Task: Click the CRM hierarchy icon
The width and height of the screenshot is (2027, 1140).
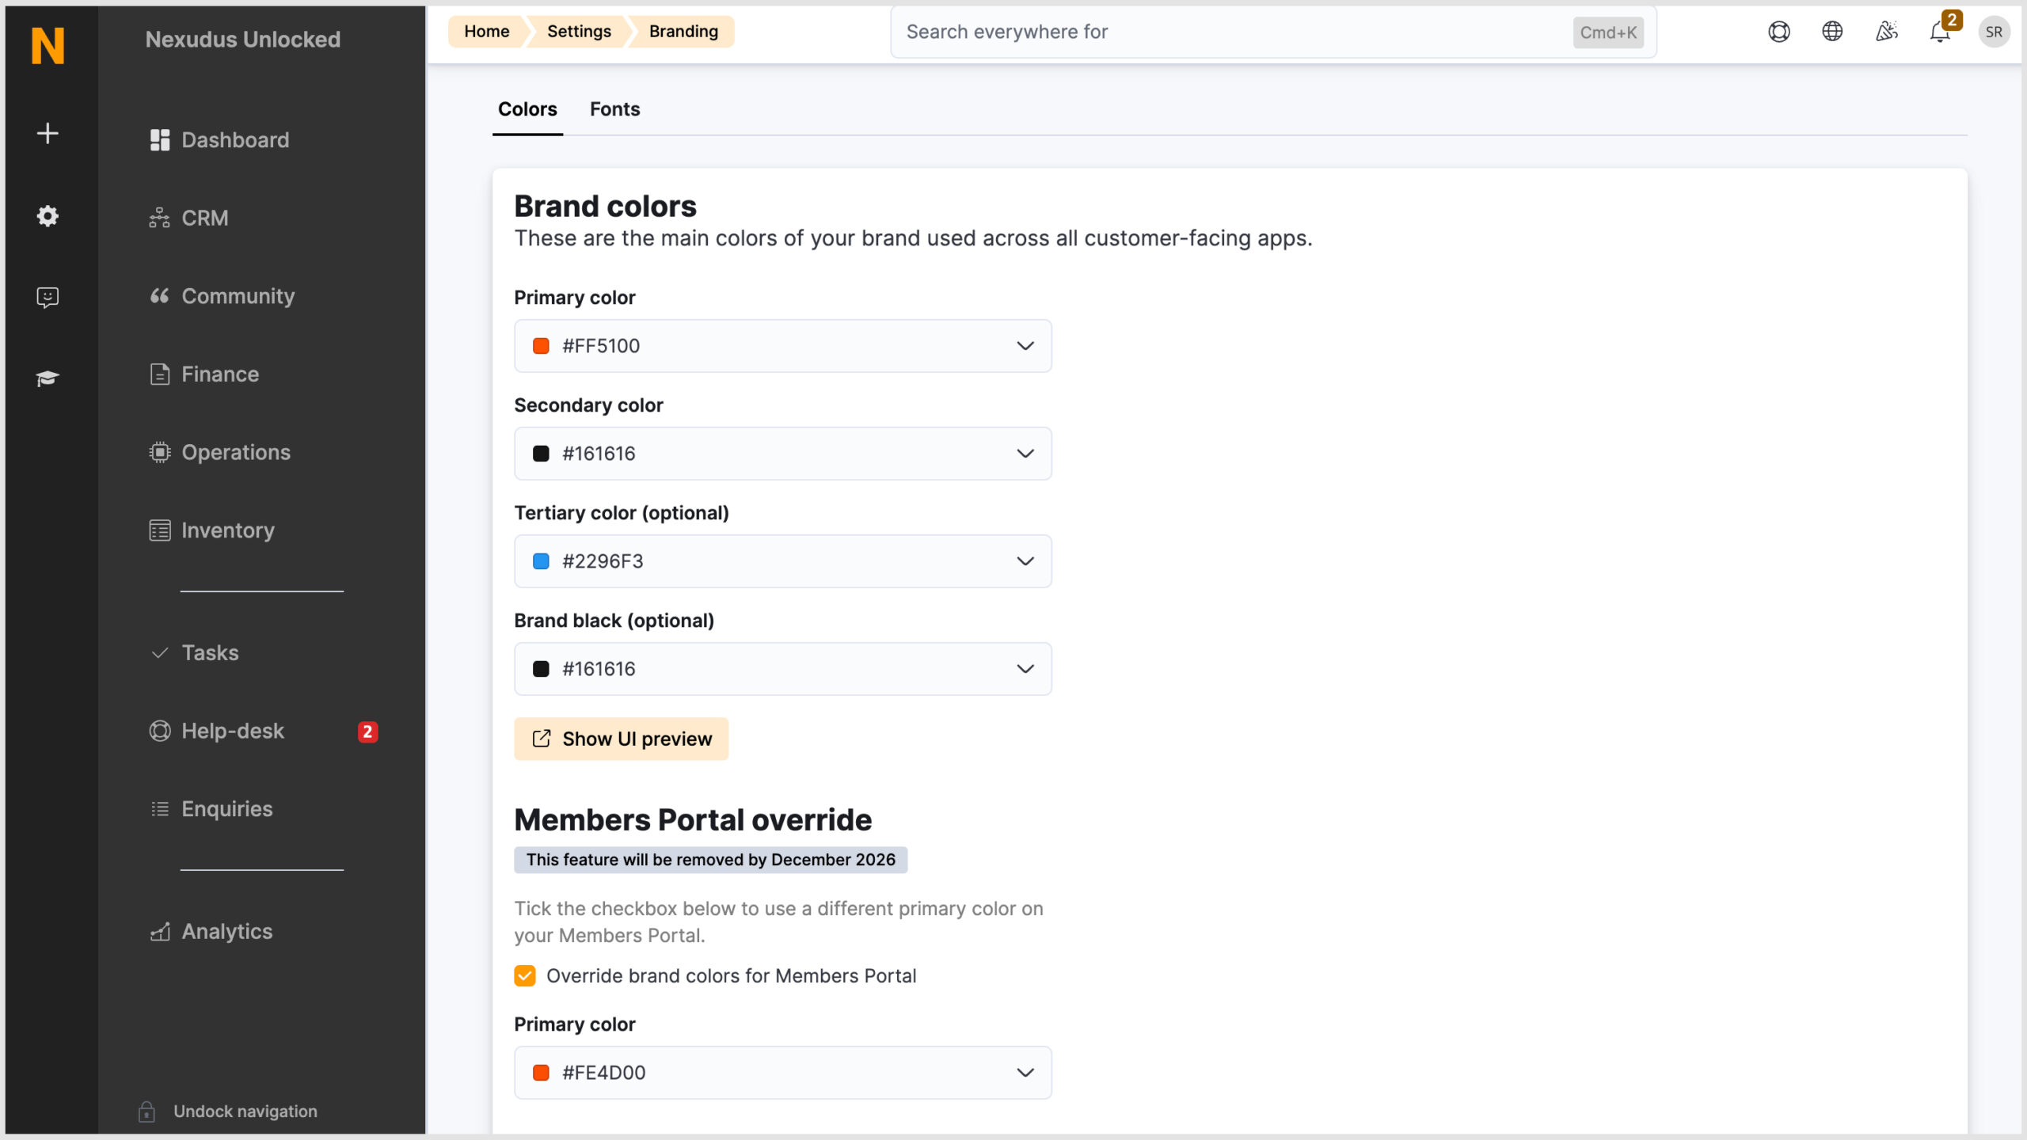Action: (x=160, y=218)
